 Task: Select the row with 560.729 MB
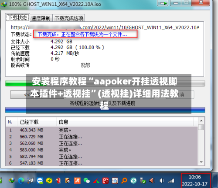pos(102,137)
